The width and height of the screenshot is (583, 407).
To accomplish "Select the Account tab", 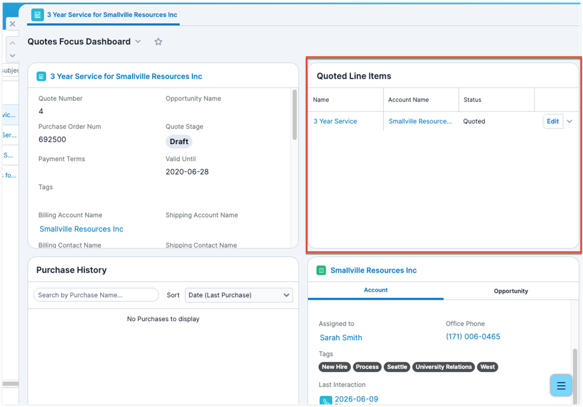I will pyautogui.click(x=375, y=290).
